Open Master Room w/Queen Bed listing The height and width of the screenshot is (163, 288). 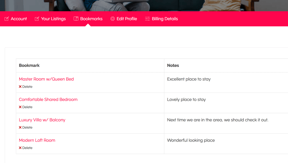pyautogui.click(x=46, y=79)
